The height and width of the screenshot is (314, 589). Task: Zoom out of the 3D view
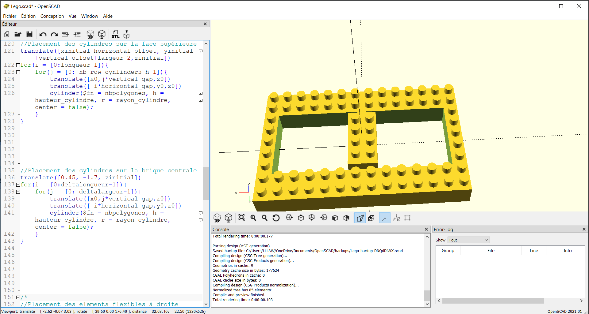coord(265,218)
